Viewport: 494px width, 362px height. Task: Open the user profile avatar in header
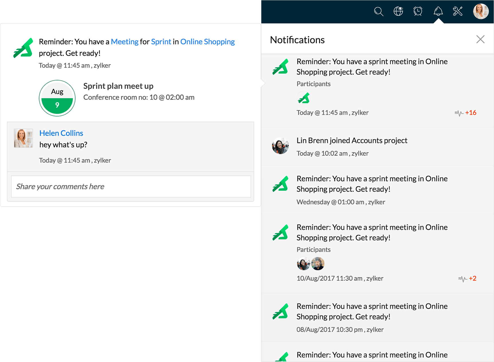point(481,11)
